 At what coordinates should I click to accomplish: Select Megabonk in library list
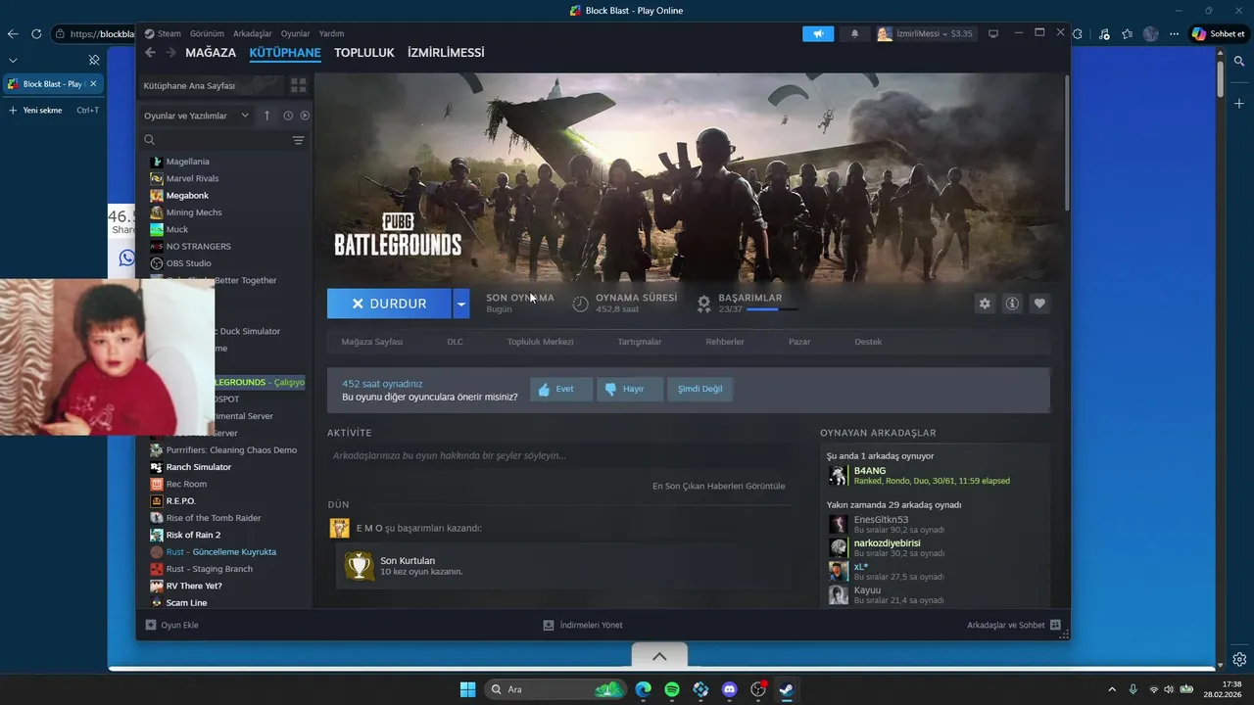(x=187, y=196)
